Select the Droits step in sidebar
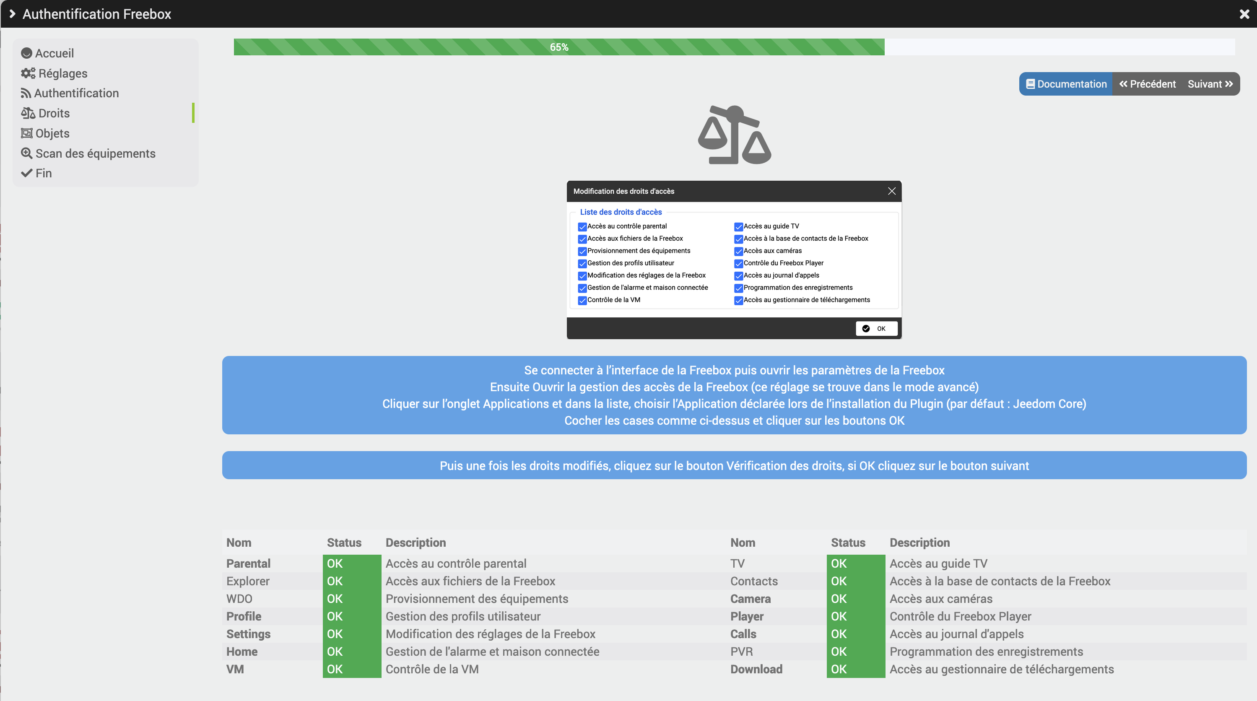 [45, 113]
